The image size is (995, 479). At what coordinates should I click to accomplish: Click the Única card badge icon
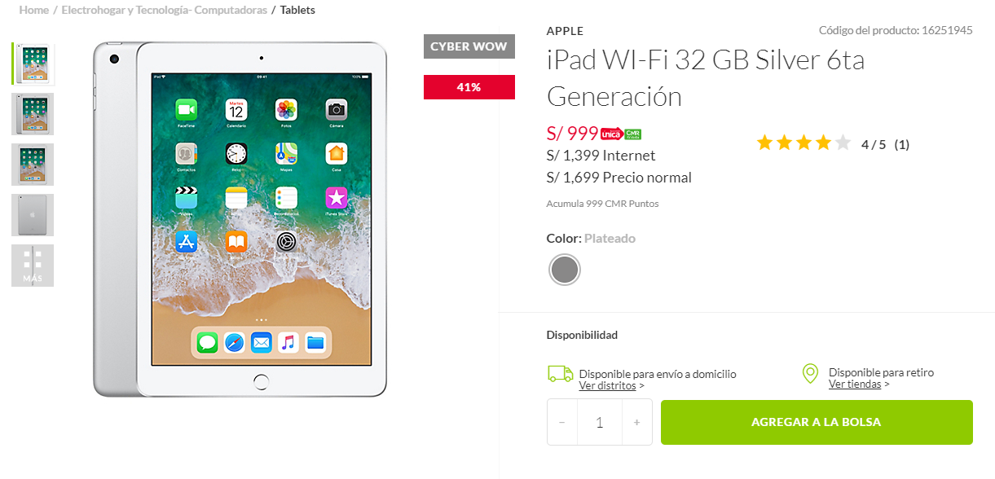[x=612, y=134]
